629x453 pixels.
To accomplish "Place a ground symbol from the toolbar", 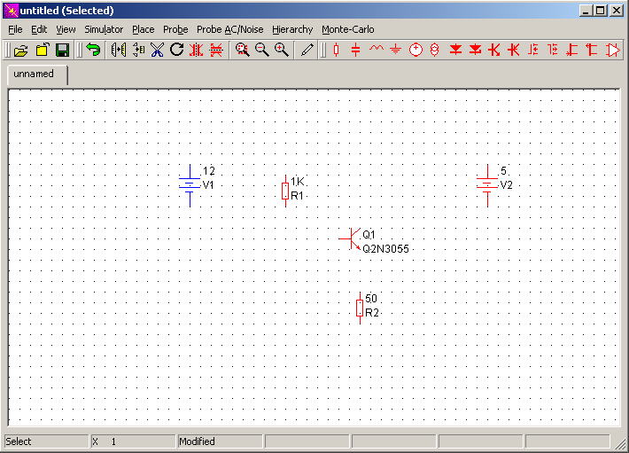I will tap(395, 51).
